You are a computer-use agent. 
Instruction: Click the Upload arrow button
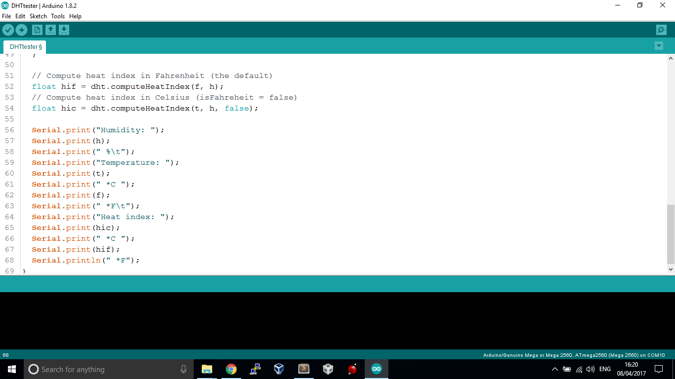tap(21, 30)
